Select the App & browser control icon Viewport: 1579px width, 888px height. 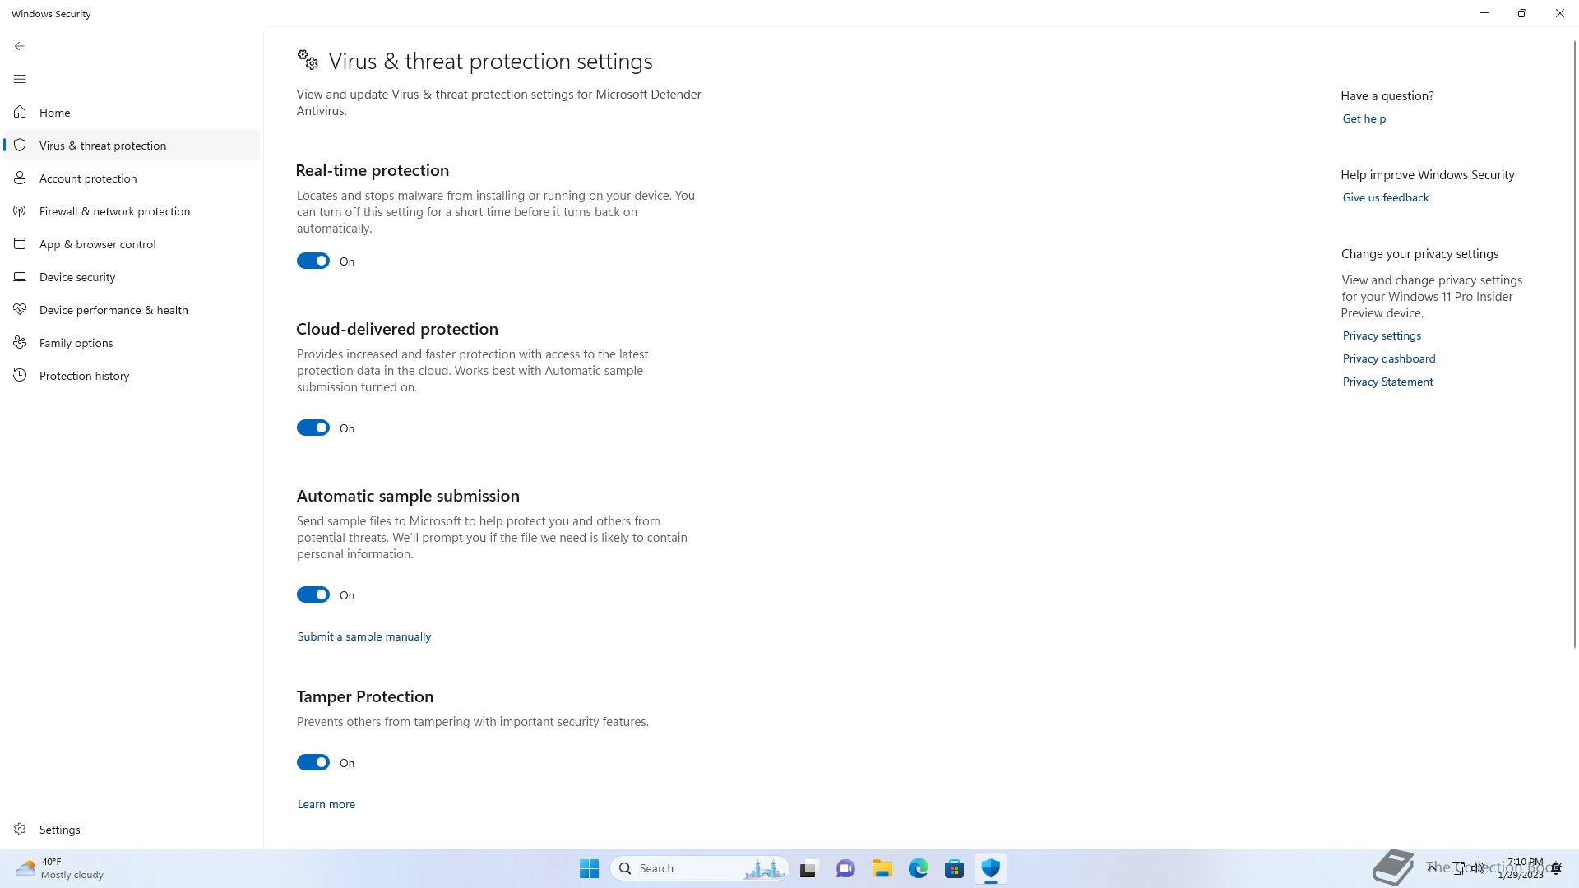point(20,244)
